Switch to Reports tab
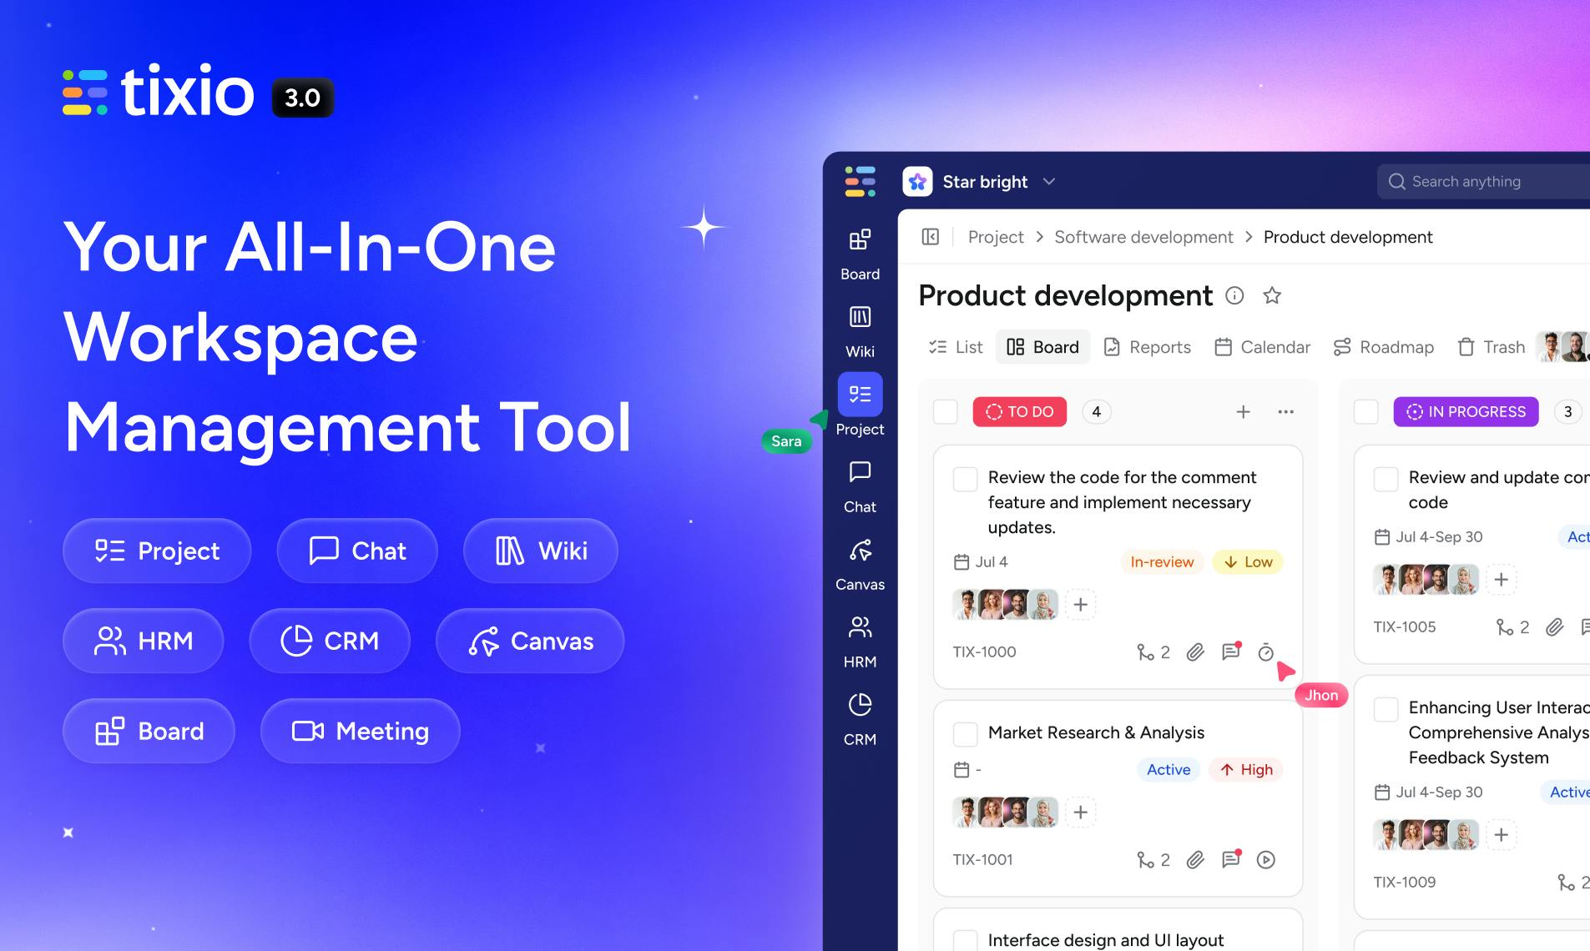 tap(1148, 347)
